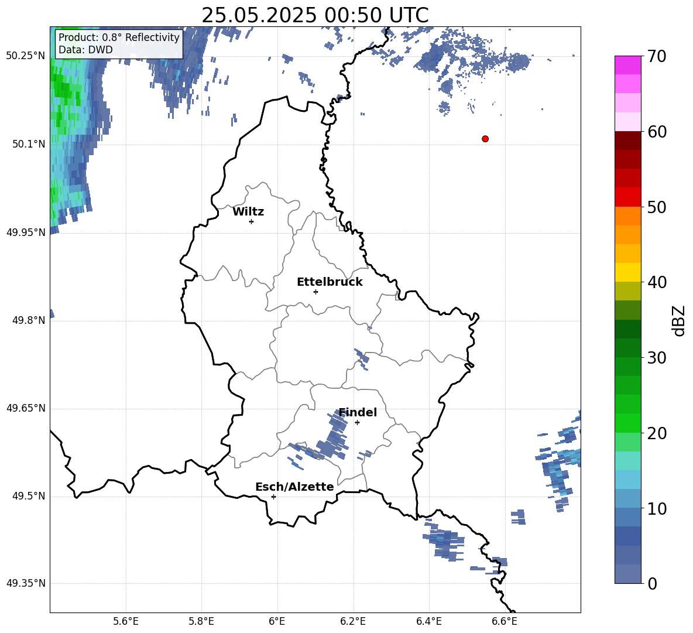693x633 pixels.
Task: Click the dark maroon swatch below 60
Action: point(628,141)
